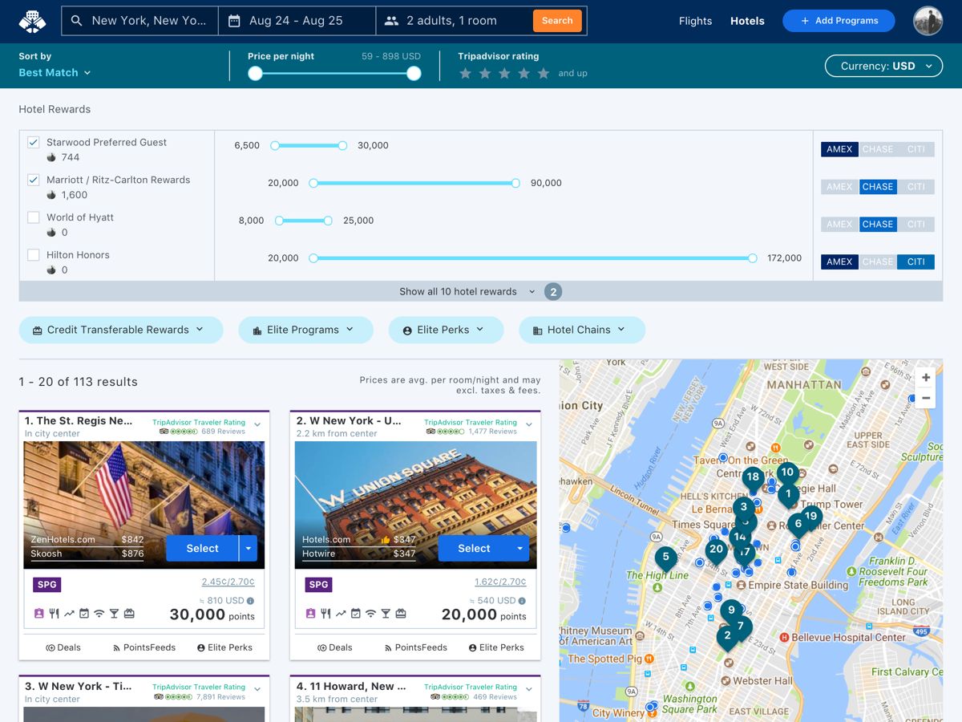The height and width of the screenshot is (722, 962).
Task: Open PointsFeeds on St. Regis card
Action: [x=143, y=647]
